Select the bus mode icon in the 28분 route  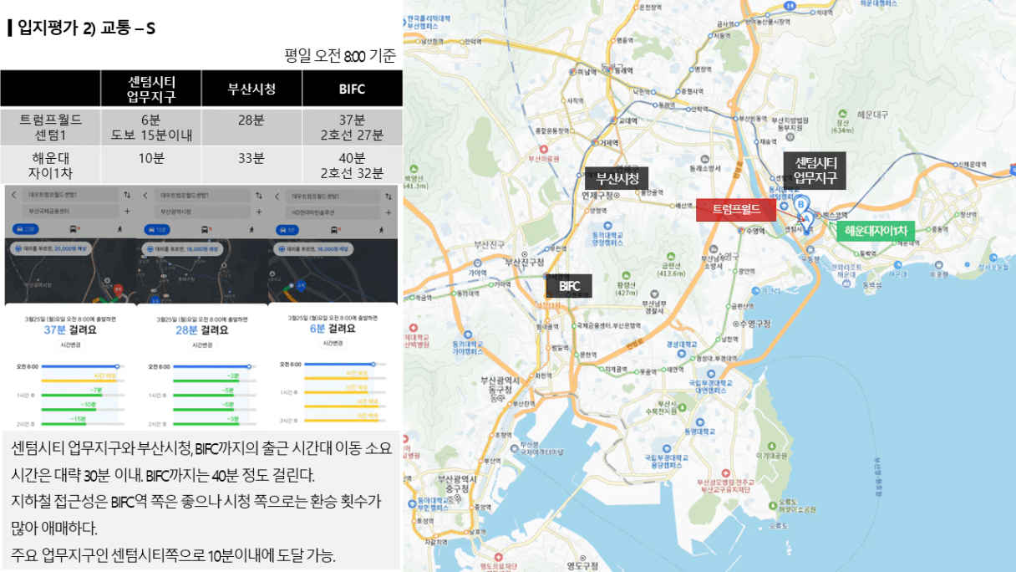pyautogui.click(x=205, y=229)
